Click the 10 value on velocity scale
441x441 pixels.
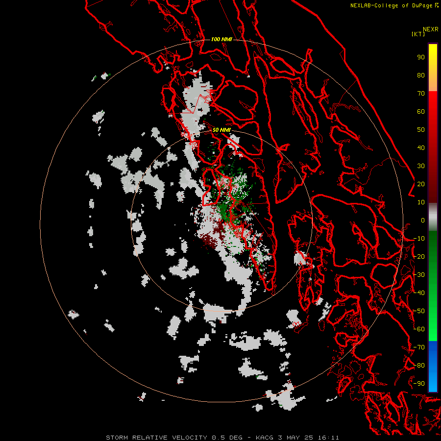pos(421,202)
